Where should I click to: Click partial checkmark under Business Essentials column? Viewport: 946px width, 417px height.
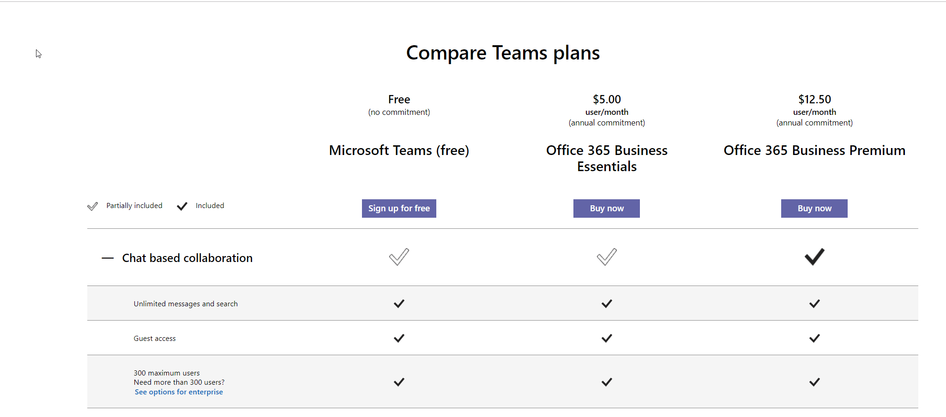(x=607, y=257)
